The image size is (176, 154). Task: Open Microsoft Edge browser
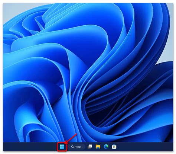tap(106, 147)
